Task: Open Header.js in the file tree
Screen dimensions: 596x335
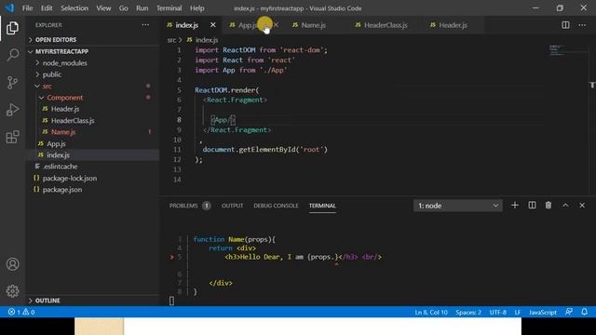Action: [x=65, y=109]
